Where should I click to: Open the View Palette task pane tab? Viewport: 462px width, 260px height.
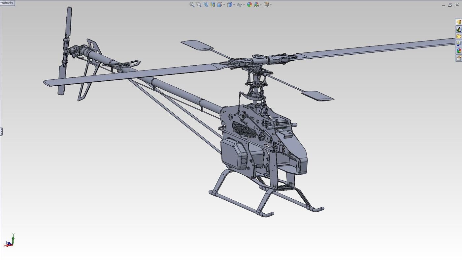tap(458, 43)
